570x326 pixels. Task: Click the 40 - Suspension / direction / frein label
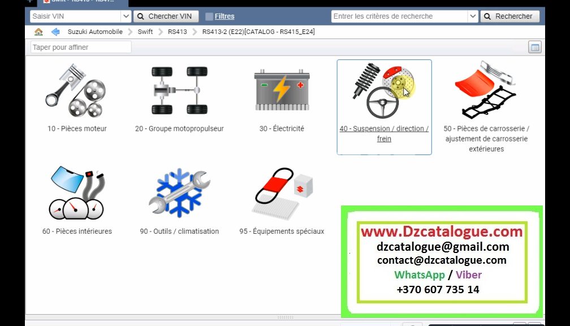coord(384,134)
